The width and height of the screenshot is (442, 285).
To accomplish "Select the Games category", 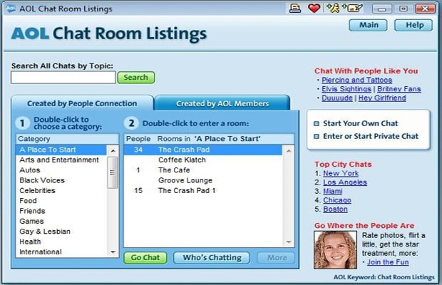I will (x=61, y=222).
